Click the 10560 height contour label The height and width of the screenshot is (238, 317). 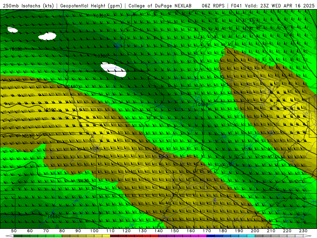pos(28,136)
